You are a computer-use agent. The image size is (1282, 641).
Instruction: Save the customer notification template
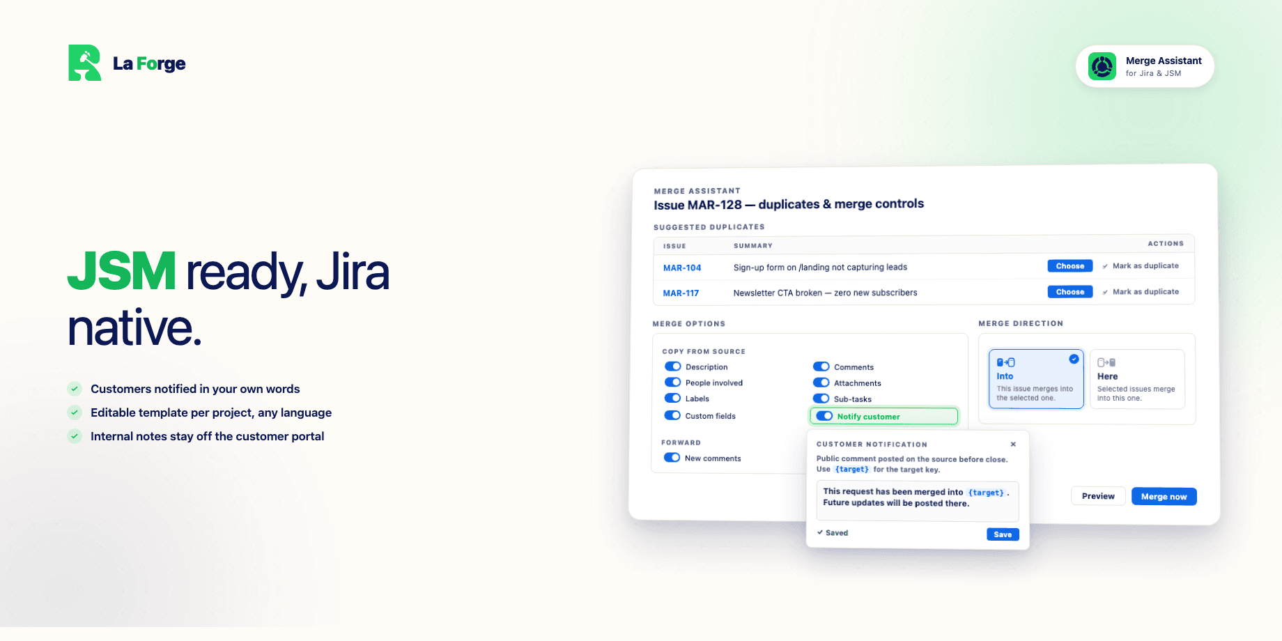click(x=1003, y=534)
